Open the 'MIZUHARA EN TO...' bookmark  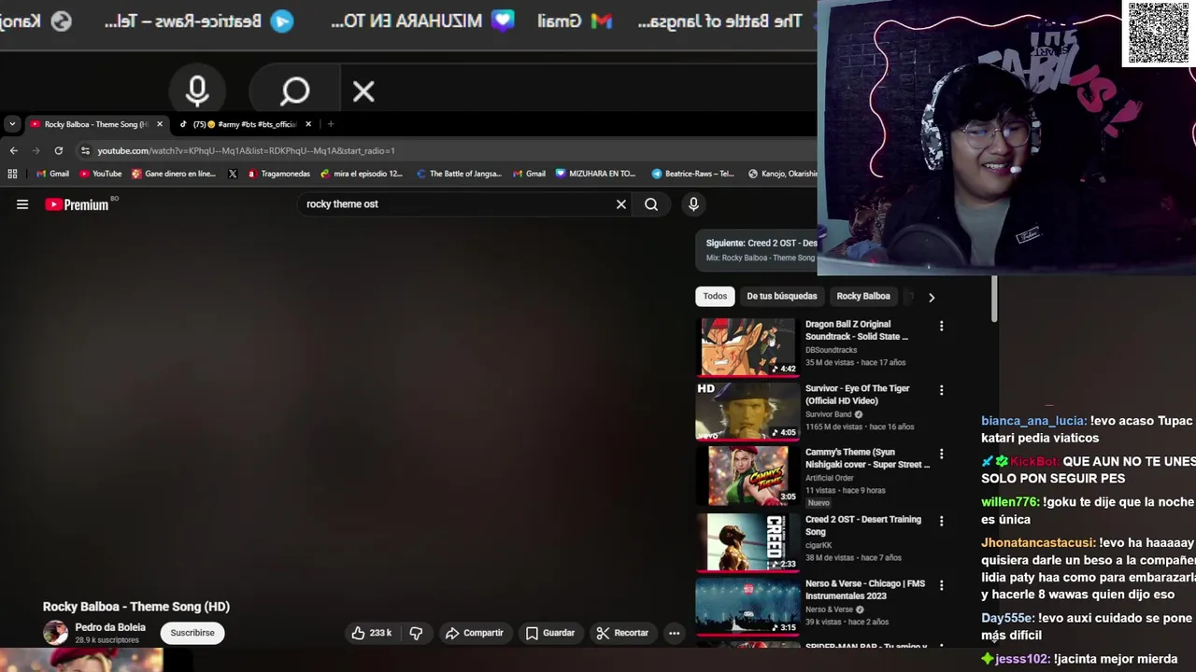coord(595,174)
